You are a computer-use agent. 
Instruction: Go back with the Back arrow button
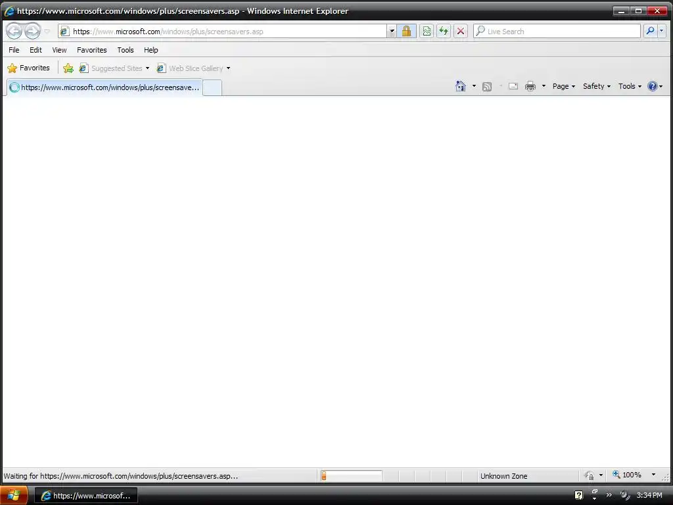[x=14, y=31]
